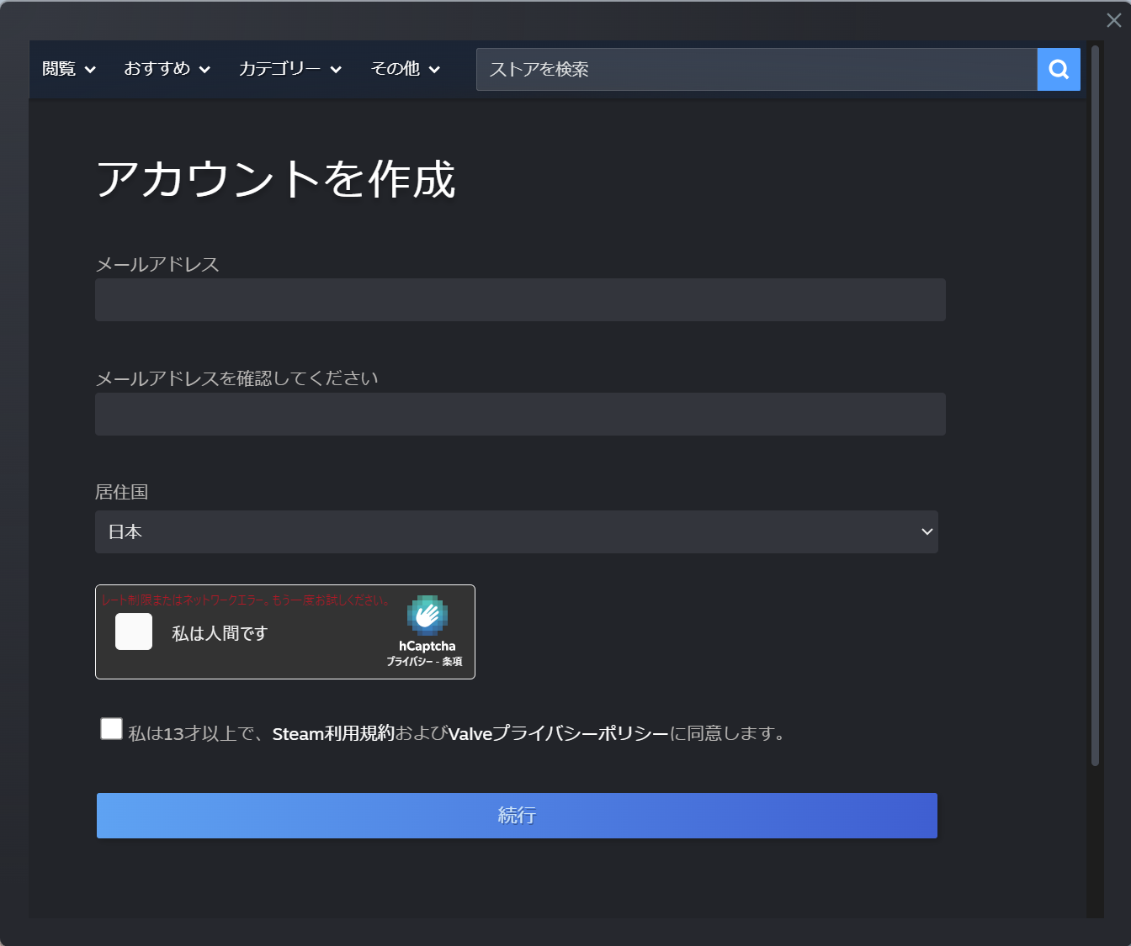Check the 私は人間です captcha box

pyautogui.click(x=133, y=632)
